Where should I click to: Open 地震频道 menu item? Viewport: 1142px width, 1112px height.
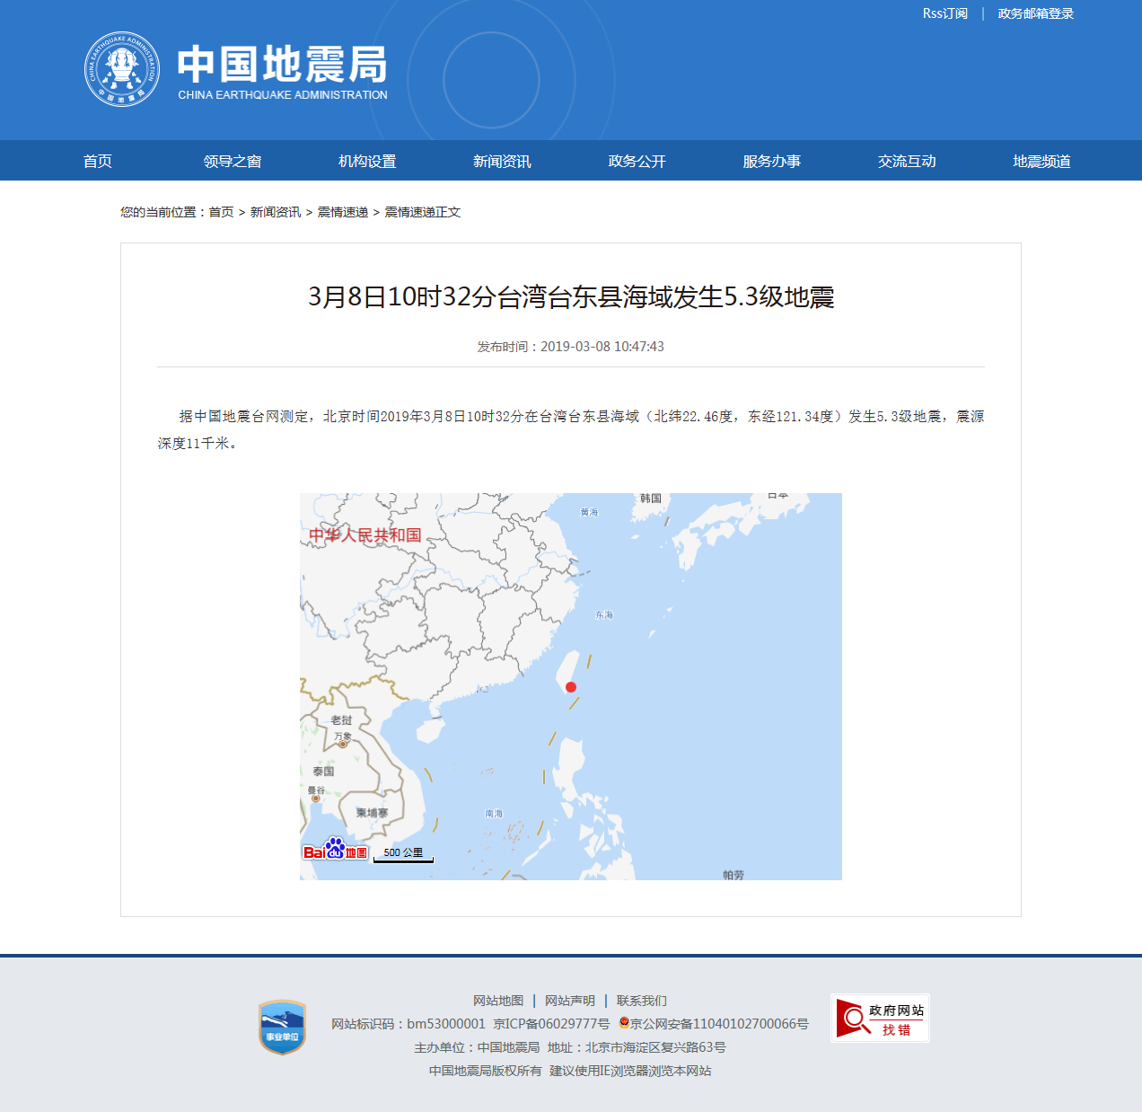(x=1041, y=161)
